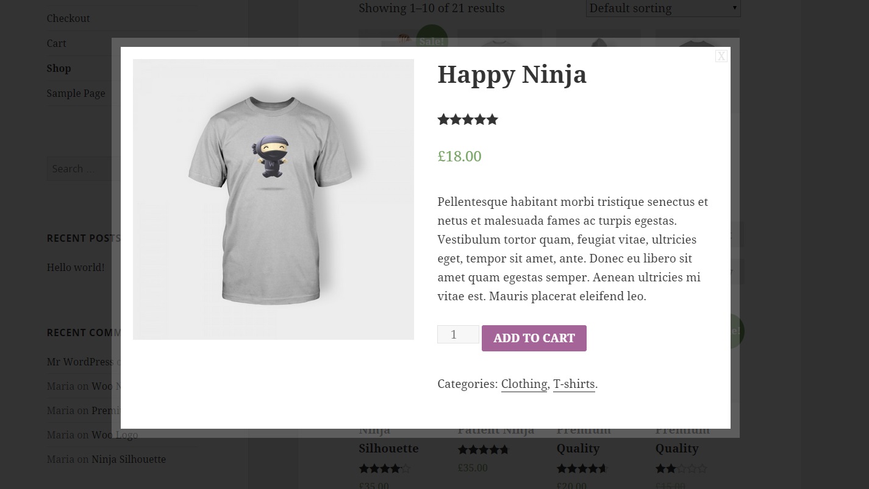Open the Cart menu item
Image resolution: width=869 pixels, height=489 pixels.
point(57,43)
